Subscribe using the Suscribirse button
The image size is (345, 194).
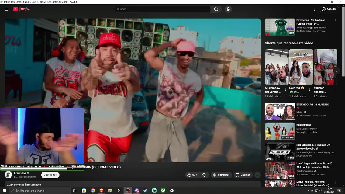pyautogui.click(x=50, y=175)
